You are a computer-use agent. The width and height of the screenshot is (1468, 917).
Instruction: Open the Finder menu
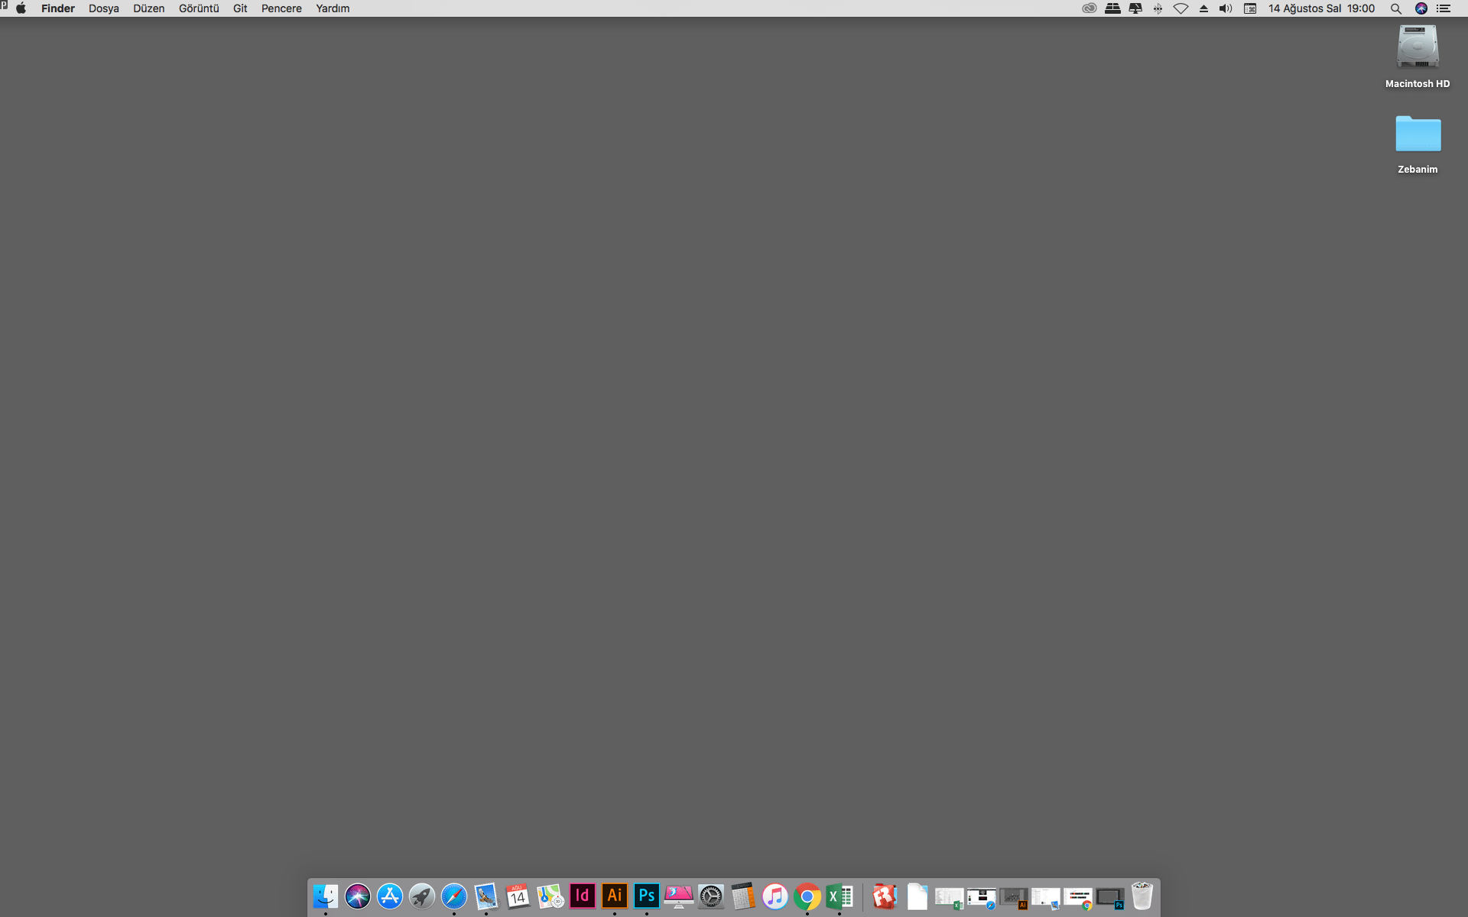point(58,8)
